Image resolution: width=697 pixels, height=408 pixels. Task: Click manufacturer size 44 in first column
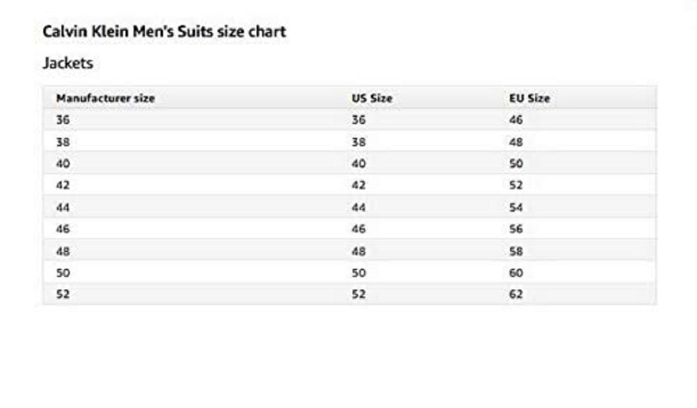point(63,207)
